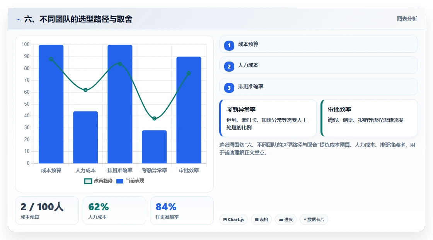433x240 pixels.
Task: Click the 考勤异常率 bar in the chart
Action: click(154, 147)
